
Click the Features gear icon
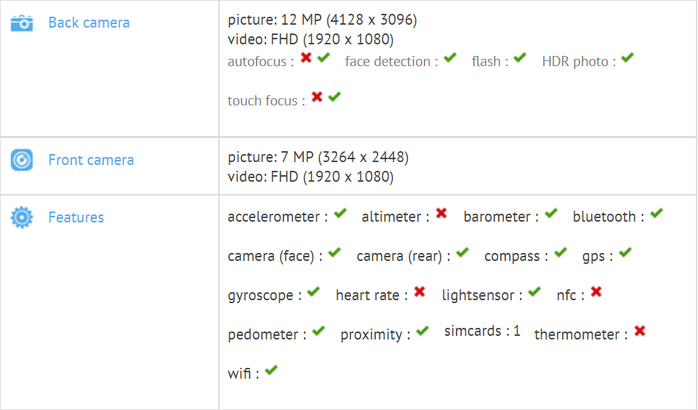22,217
